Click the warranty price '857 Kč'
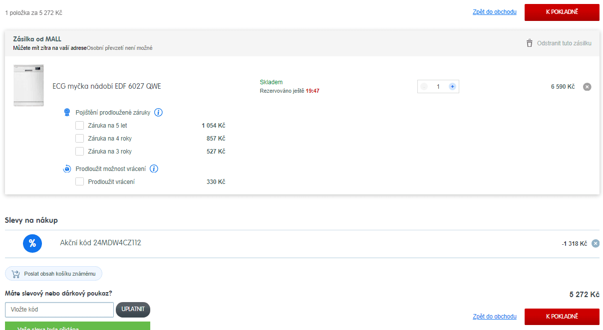Image resolution: width=603 pixels, height=330 pixels. coord(216,139)
